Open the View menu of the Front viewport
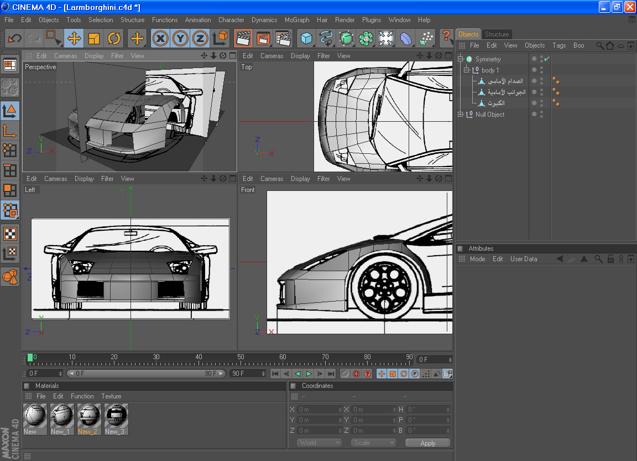 point(343,178)
